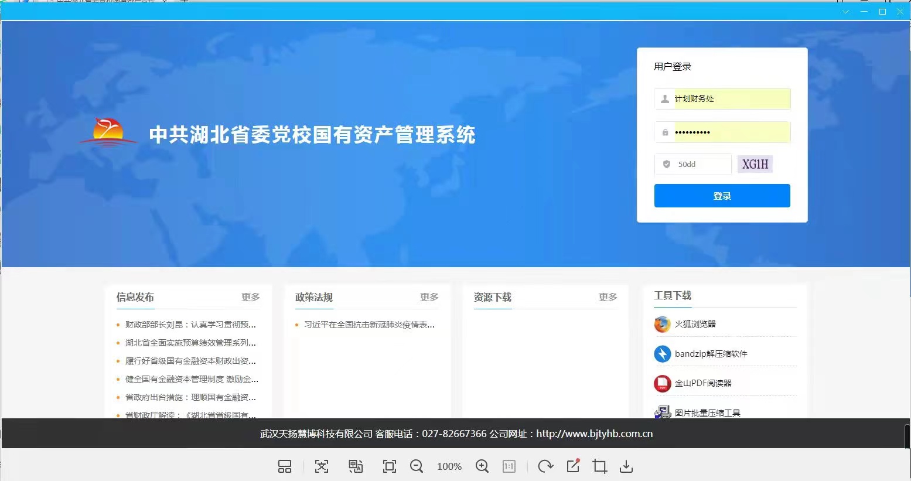Open the thumbnail gallery view icon

click(x=285, y=466)
